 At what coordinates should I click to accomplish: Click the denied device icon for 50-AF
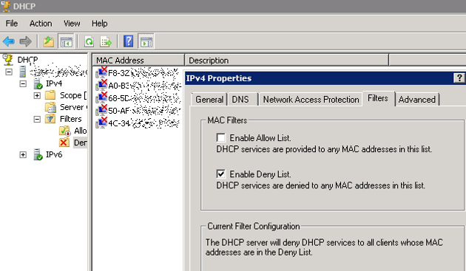(x=101, y=111)
